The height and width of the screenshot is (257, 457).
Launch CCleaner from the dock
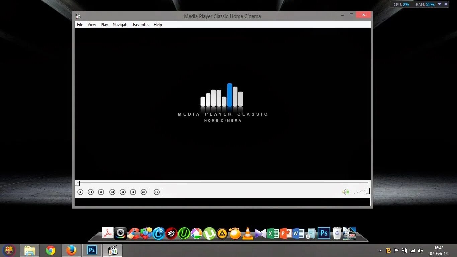(133, 233)
